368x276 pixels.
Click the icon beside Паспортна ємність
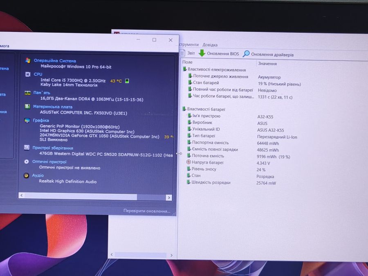coord(189,142)
